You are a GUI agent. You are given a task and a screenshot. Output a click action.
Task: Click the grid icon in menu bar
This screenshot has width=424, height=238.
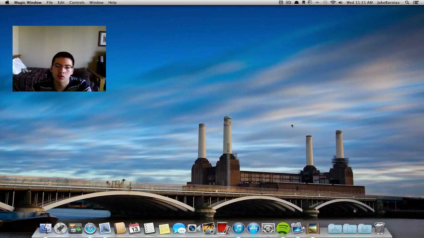pos(281,3)
